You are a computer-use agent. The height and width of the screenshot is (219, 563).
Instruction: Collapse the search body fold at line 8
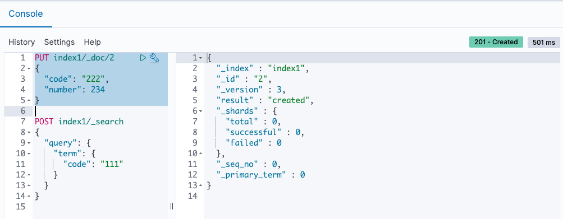[x=29, y=132]
